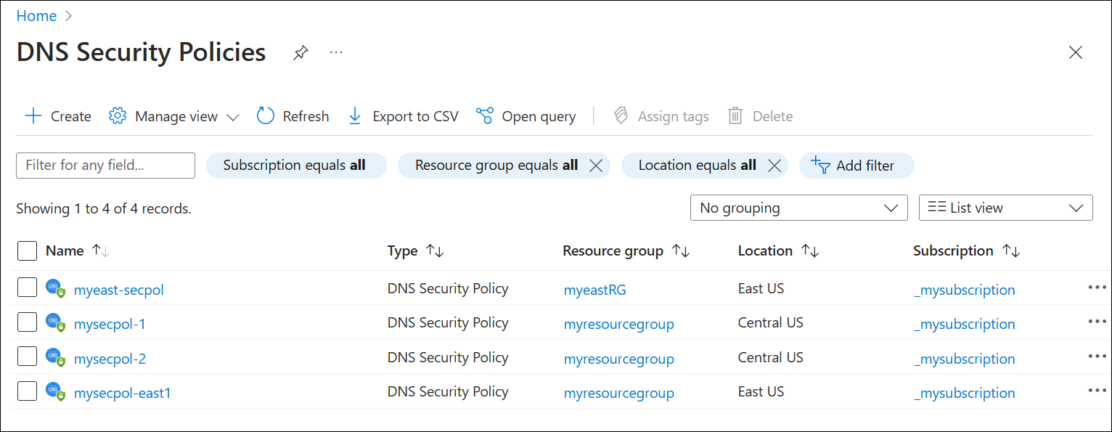Screen dimensions: 1112x432
Task: Check the checkbox for mysecpol-east1
Action: click(x=27, y=391)
